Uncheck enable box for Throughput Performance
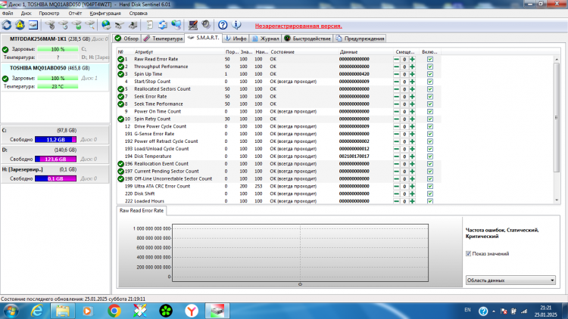Image resolution: width=568 pixels, height=319 pixels. [430, 67]
